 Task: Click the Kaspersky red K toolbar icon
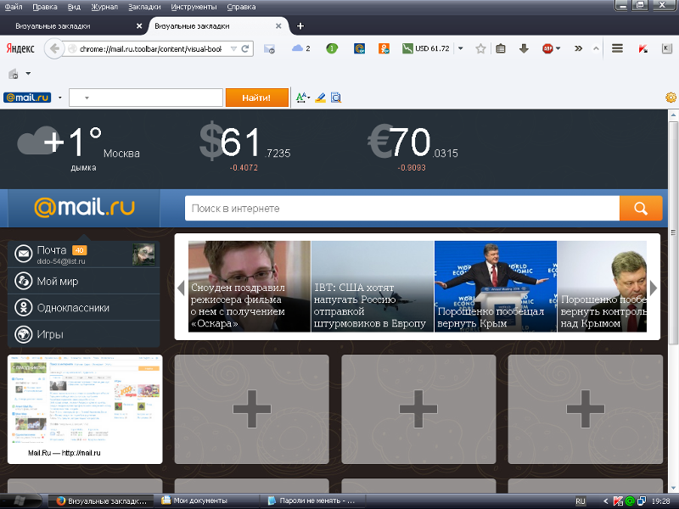coord(643,49)
